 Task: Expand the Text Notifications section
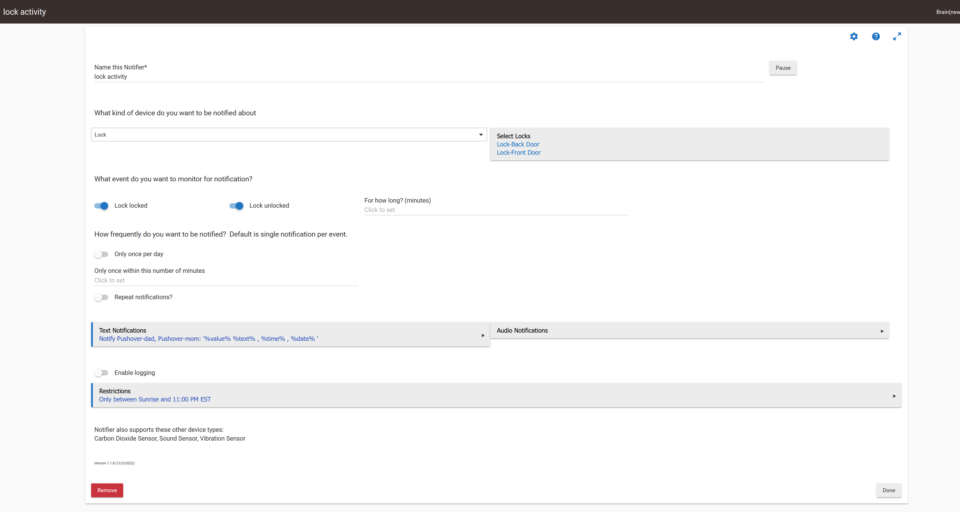click(291, 335)
